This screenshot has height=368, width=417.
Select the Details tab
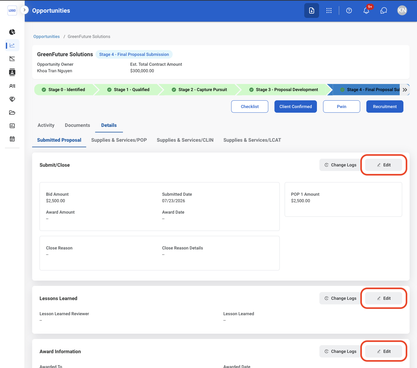[109, 125]
